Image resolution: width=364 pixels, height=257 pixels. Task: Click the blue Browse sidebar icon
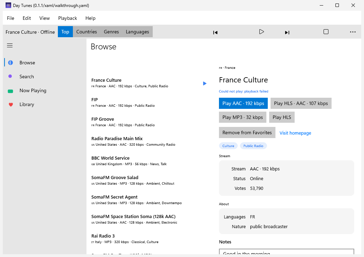[x=10, y=63]
